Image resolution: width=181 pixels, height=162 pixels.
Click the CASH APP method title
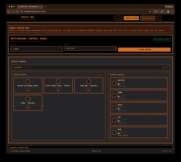[x=121, y=80]
